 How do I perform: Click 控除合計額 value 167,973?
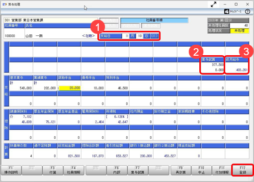98,156
